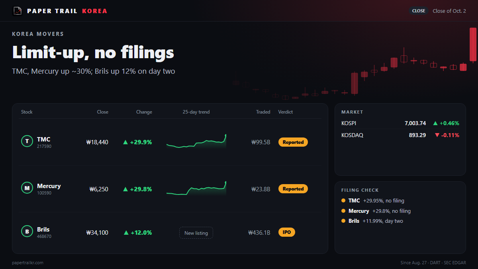This screenshot has width=478, height=269.
Task: Click the Brils stock name
Action: point(43,230)
